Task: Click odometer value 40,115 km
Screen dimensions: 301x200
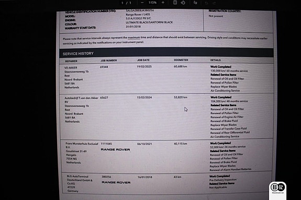Action: 181,144
